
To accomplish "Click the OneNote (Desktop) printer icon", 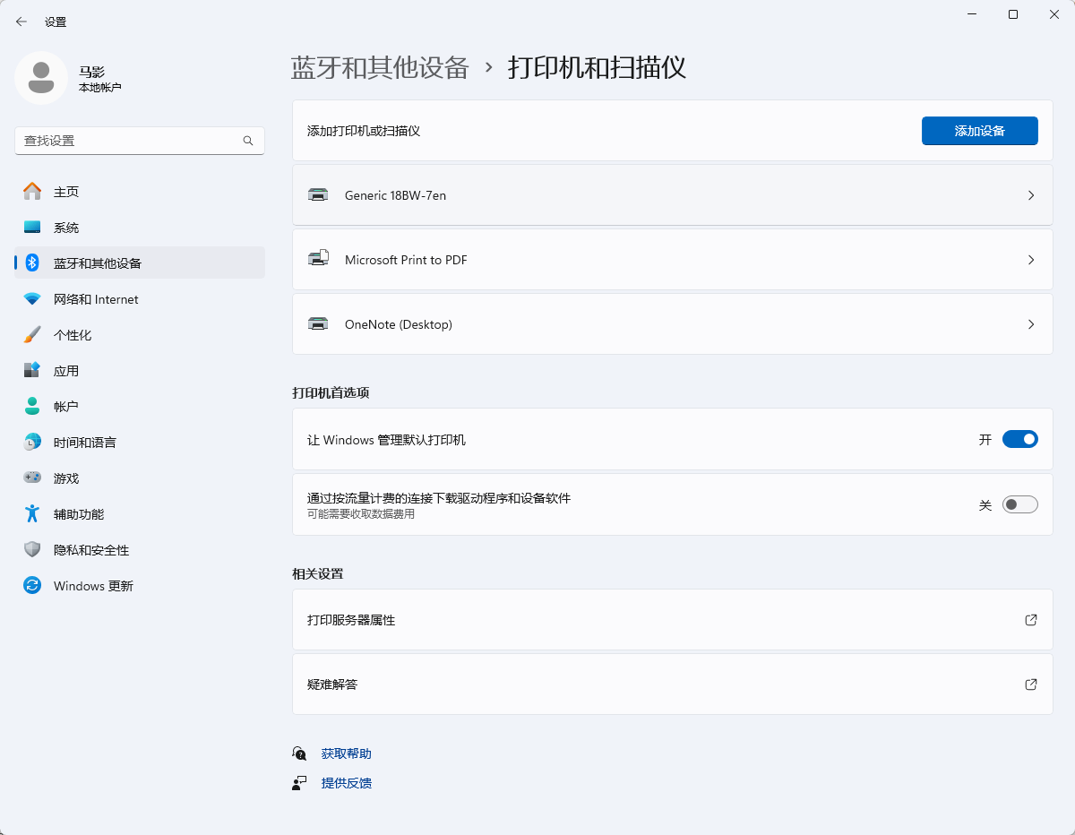I will [x=318, y=324].
